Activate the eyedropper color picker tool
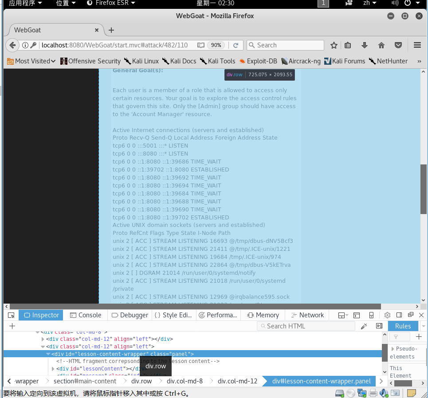Viewport: 428px width, 398px height. coord(364,326)
